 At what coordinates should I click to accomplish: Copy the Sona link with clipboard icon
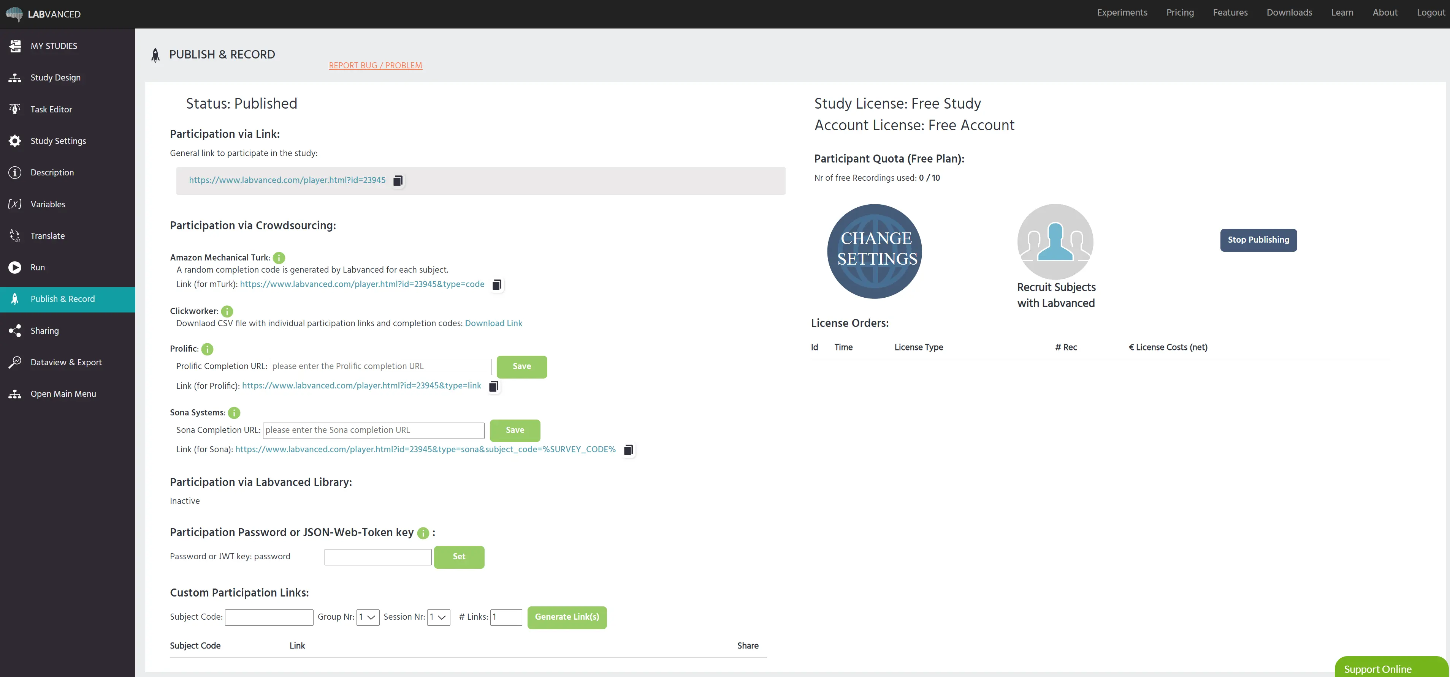629,450
